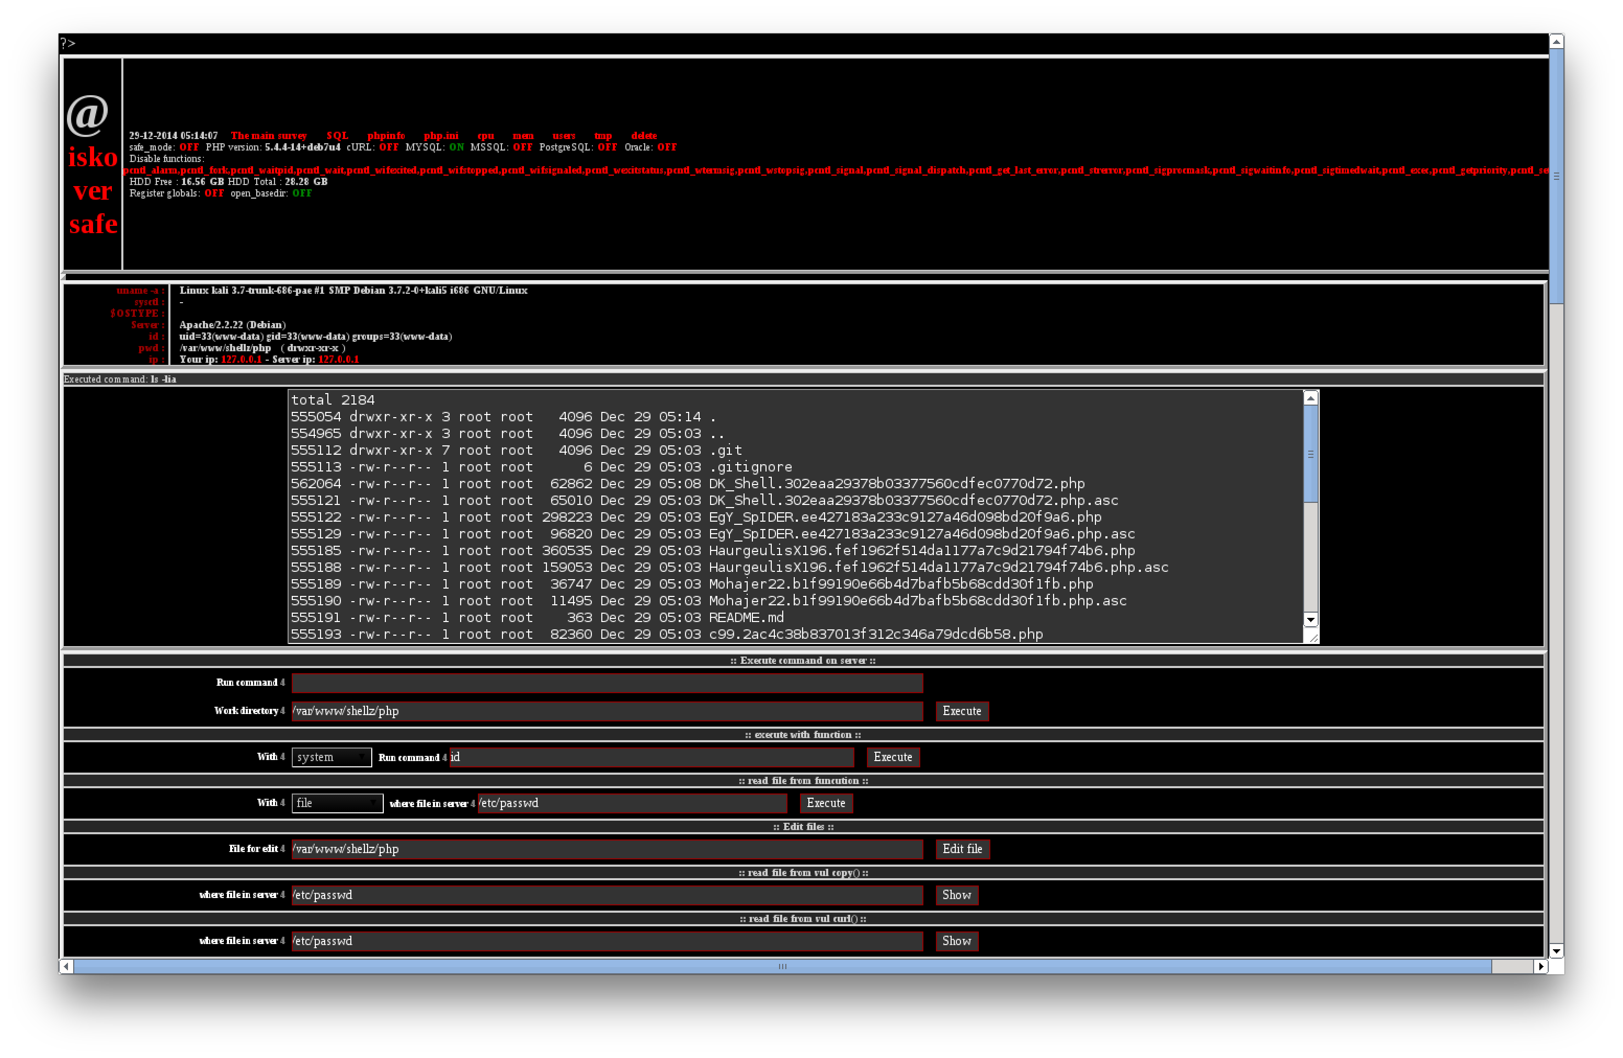Click the '.git' directory line
Viewport: 1623px width, 1058px height.
coord(516,451)
